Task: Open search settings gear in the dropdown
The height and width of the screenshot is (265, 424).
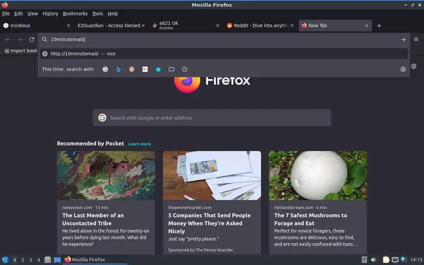Action: (x=403, y=69)
